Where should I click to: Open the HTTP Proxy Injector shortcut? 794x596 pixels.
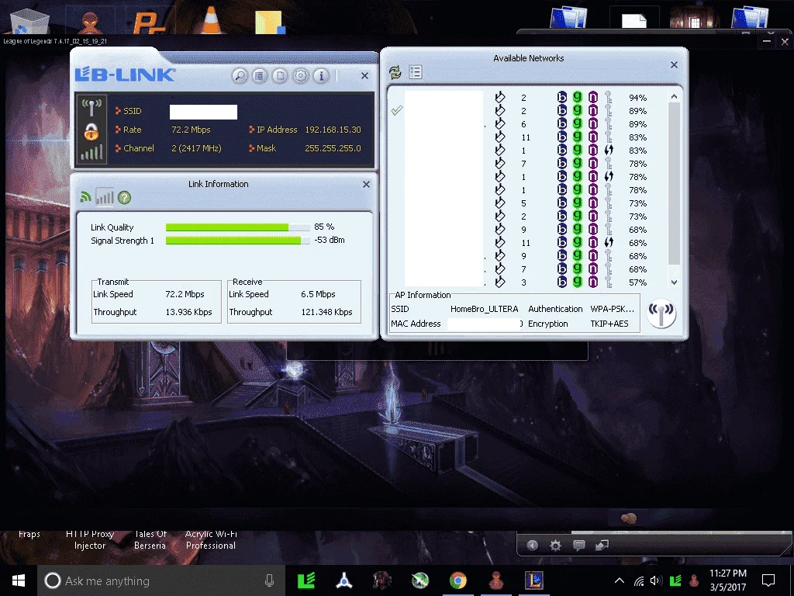pos(90,540)
